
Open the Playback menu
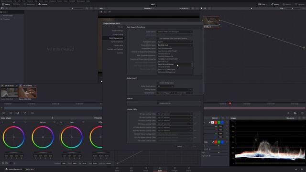coord(52,1)
